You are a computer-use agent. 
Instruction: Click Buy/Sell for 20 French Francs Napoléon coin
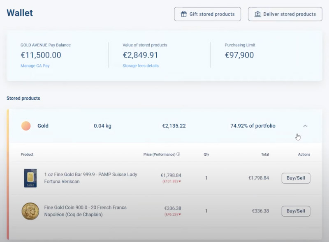pyautogui.click(x=296, y=211)
